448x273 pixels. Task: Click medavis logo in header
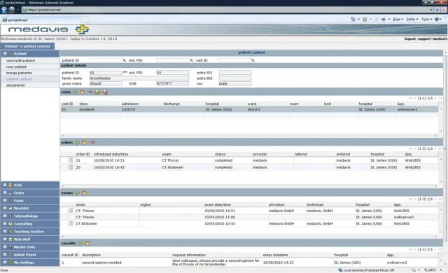(x=48, y=29)
